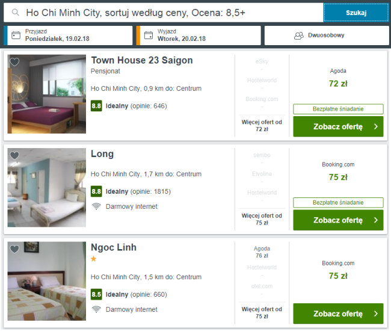The height and width of the screenshot is (331, 391).
Task: Click the search magnifier icon
Action: click(16, 12)
